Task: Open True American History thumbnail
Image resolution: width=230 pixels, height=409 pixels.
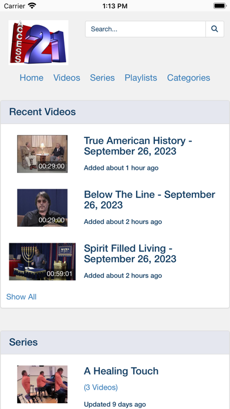Action: tap(42, 154)
